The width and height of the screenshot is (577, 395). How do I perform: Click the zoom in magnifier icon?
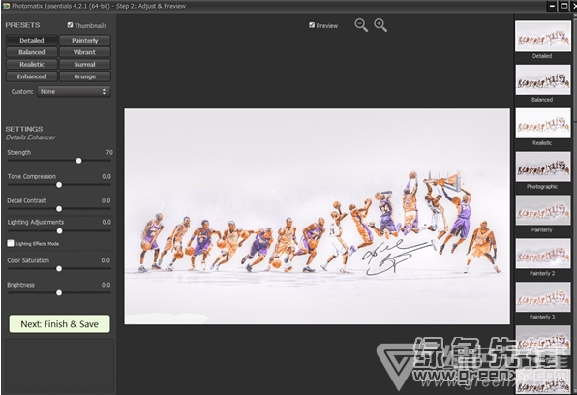coord(380,25)
